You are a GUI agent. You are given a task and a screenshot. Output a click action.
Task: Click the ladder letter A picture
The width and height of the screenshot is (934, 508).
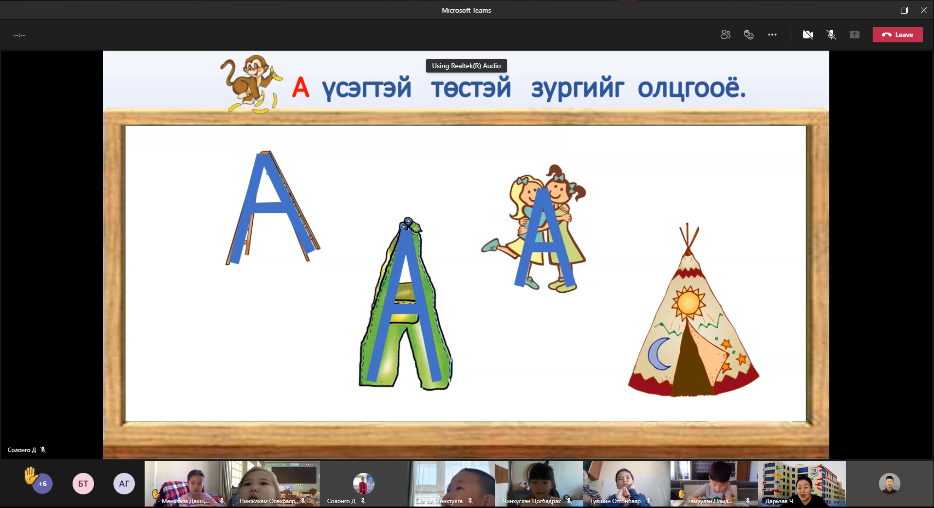(273, 208)
